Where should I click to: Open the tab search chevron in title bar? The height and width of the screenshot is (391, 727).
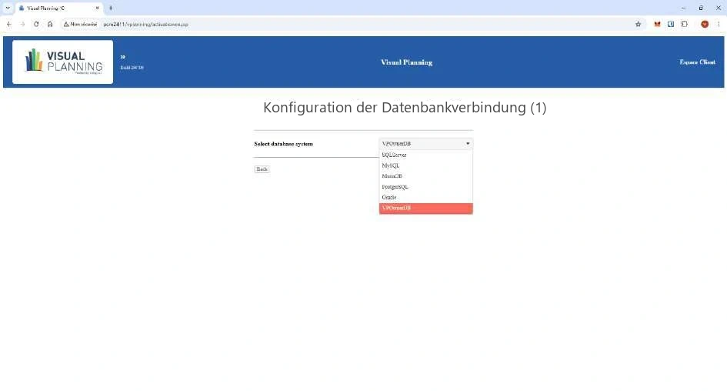click(x=8, y=8)
